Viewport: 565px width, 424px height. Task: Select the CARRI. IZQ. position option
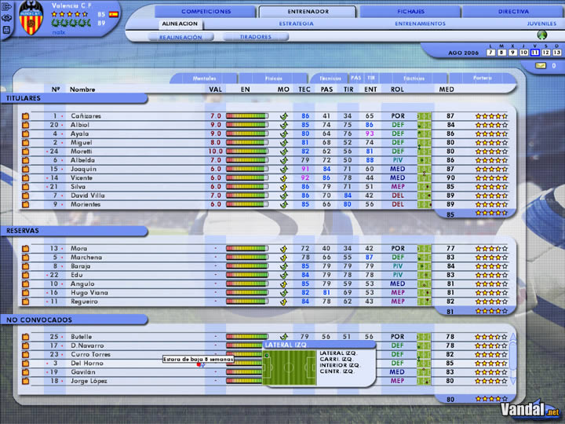tap(335, 360)
